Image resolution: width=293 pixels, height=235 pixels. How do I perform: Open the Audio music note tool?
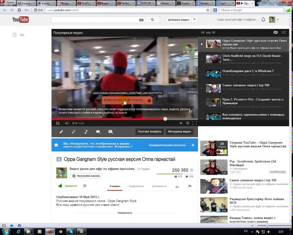coord(86,132)
